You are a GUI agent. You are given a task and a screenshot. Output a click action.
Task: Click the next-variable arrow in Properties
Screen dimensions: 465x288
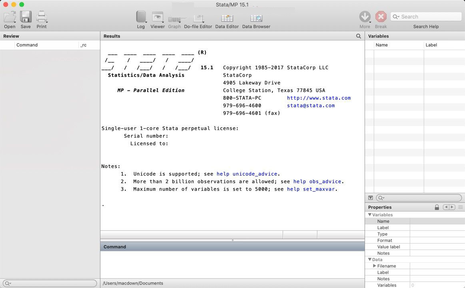tap(452, 207)
